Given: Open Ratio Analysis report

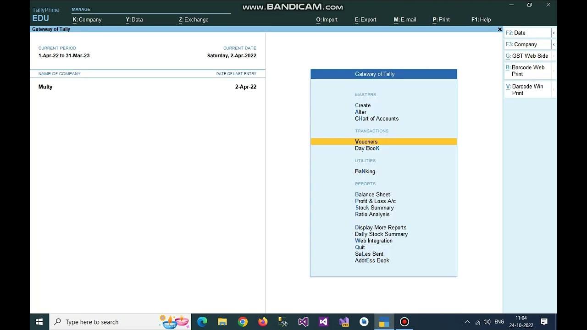Looking at the screenshot, I should (x=372, y=214).
